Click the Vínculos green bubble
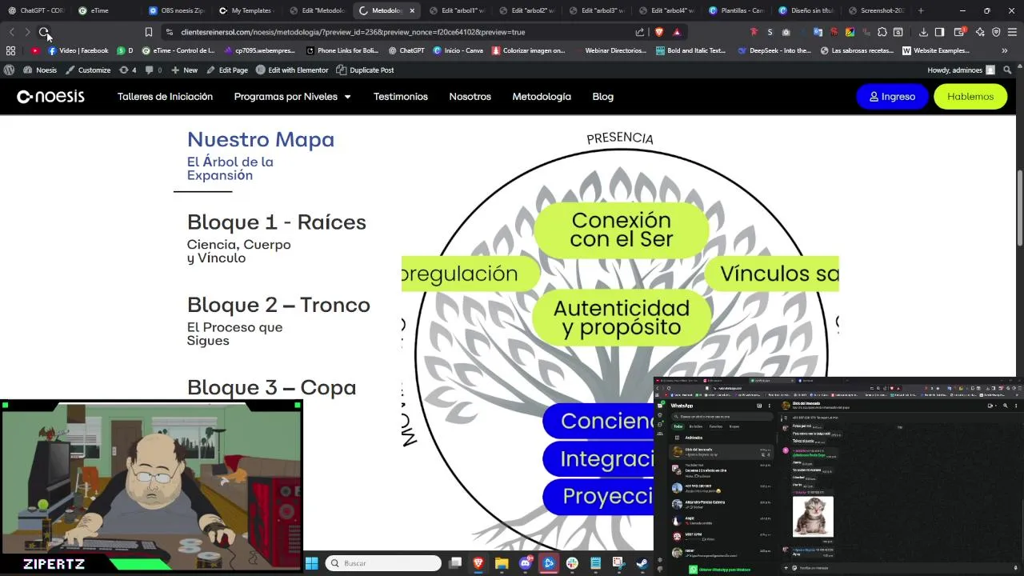The image size is (1024, 576). [x=772, y=274]
